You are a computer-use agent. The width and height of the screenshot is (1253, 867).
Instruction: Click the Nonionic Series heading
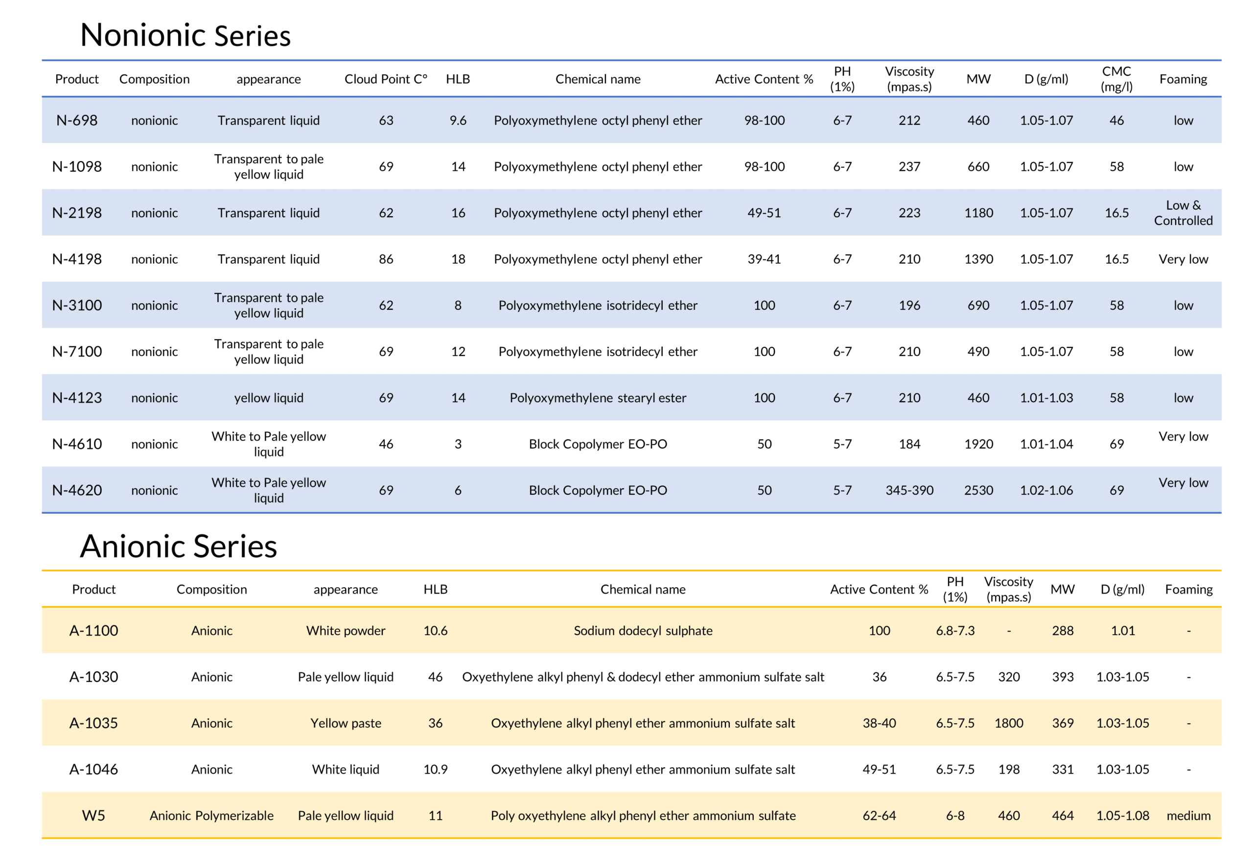click(x=186, y=36)
